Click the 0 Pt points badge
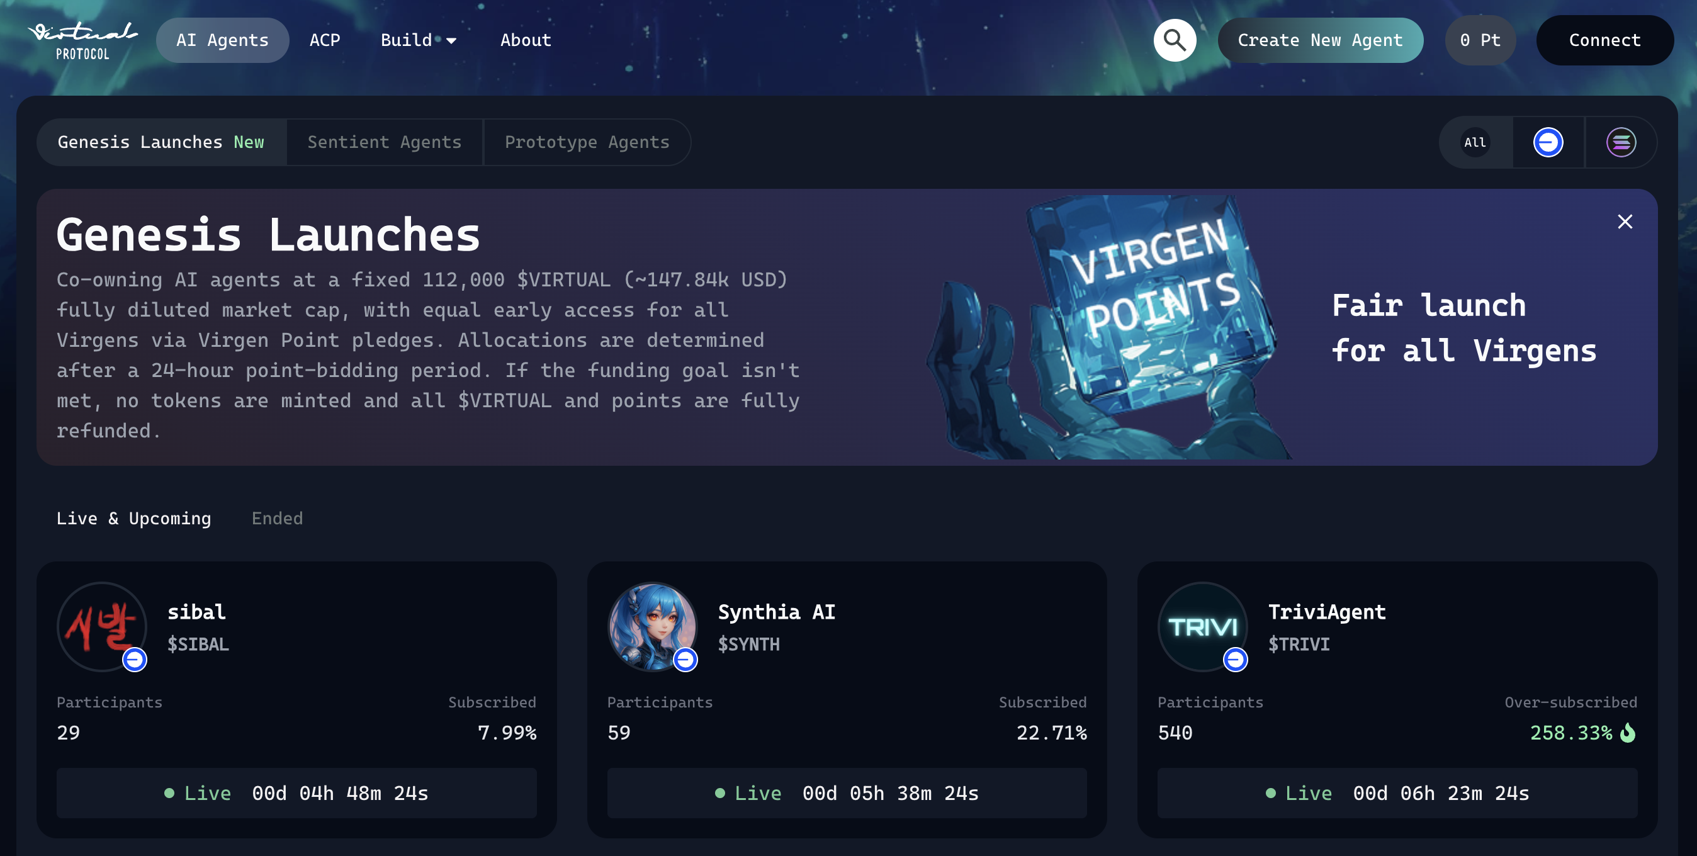Screen dimensions: 1697x856 click(x=1480, y=40)
